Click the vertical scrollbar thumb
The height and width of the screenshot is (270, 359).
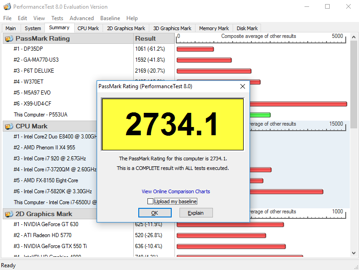[x=354, y=85]
